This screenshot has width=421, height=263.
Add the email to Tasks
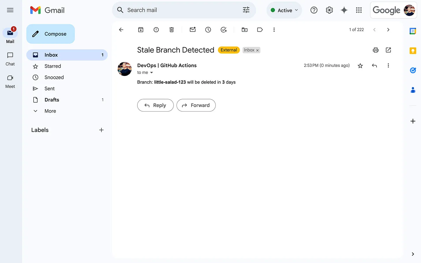point(224,30)
